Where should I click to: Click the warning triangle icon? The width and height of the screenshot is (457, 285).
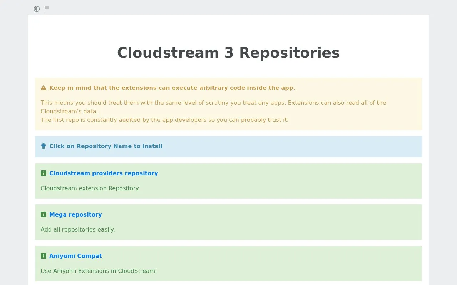[44, 88]
